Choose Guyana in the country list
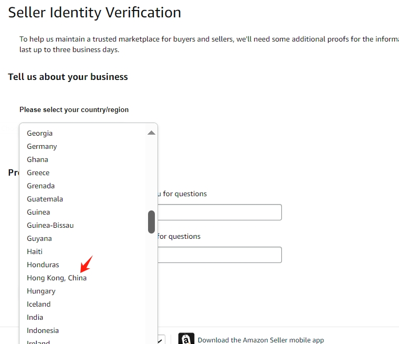This screenshot has height=344, width=399. point(39,238)
